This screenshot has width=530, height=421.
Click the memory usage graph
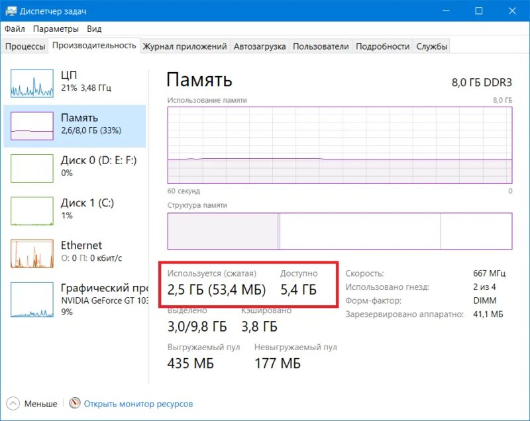pos(340,145)
